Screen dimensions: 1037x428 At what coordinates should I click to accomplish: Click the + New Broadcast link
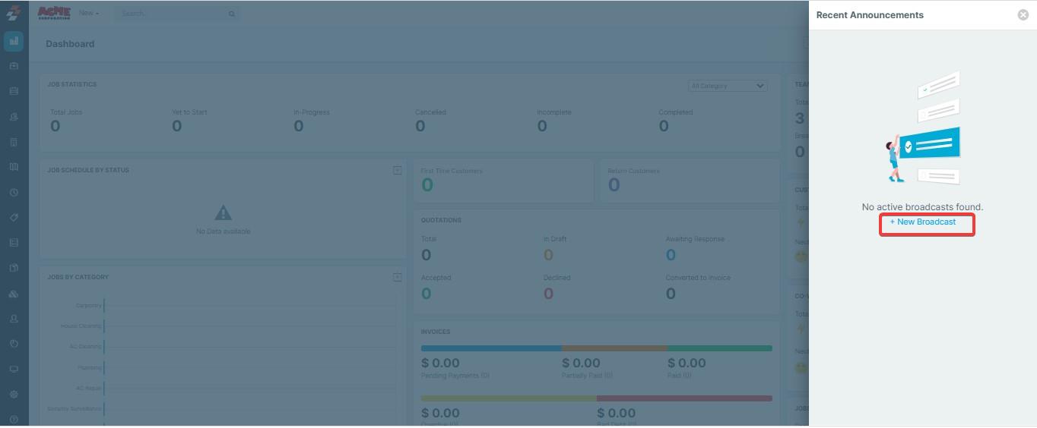click(923, 222)
